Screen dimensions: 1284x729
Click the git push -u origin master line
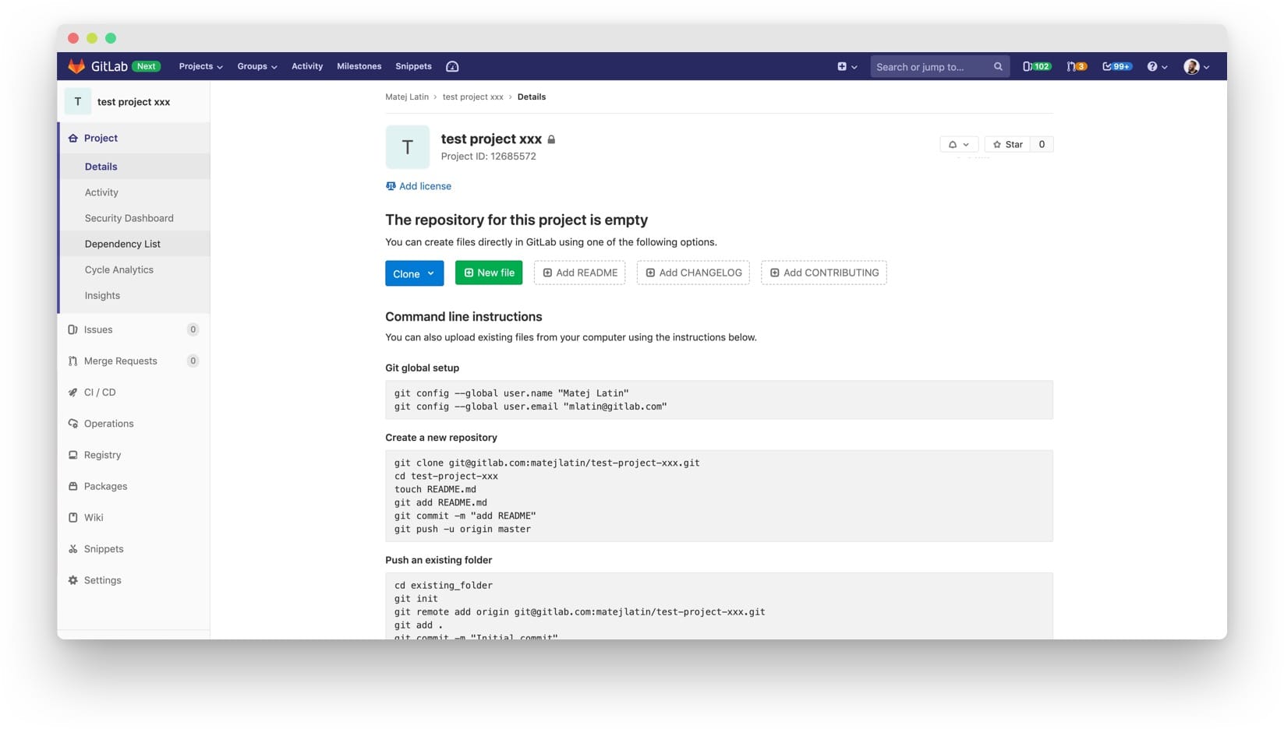point(462,529)
